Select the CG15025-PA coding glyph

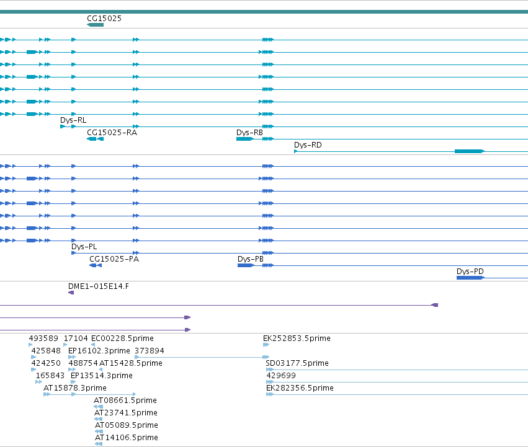96,265
